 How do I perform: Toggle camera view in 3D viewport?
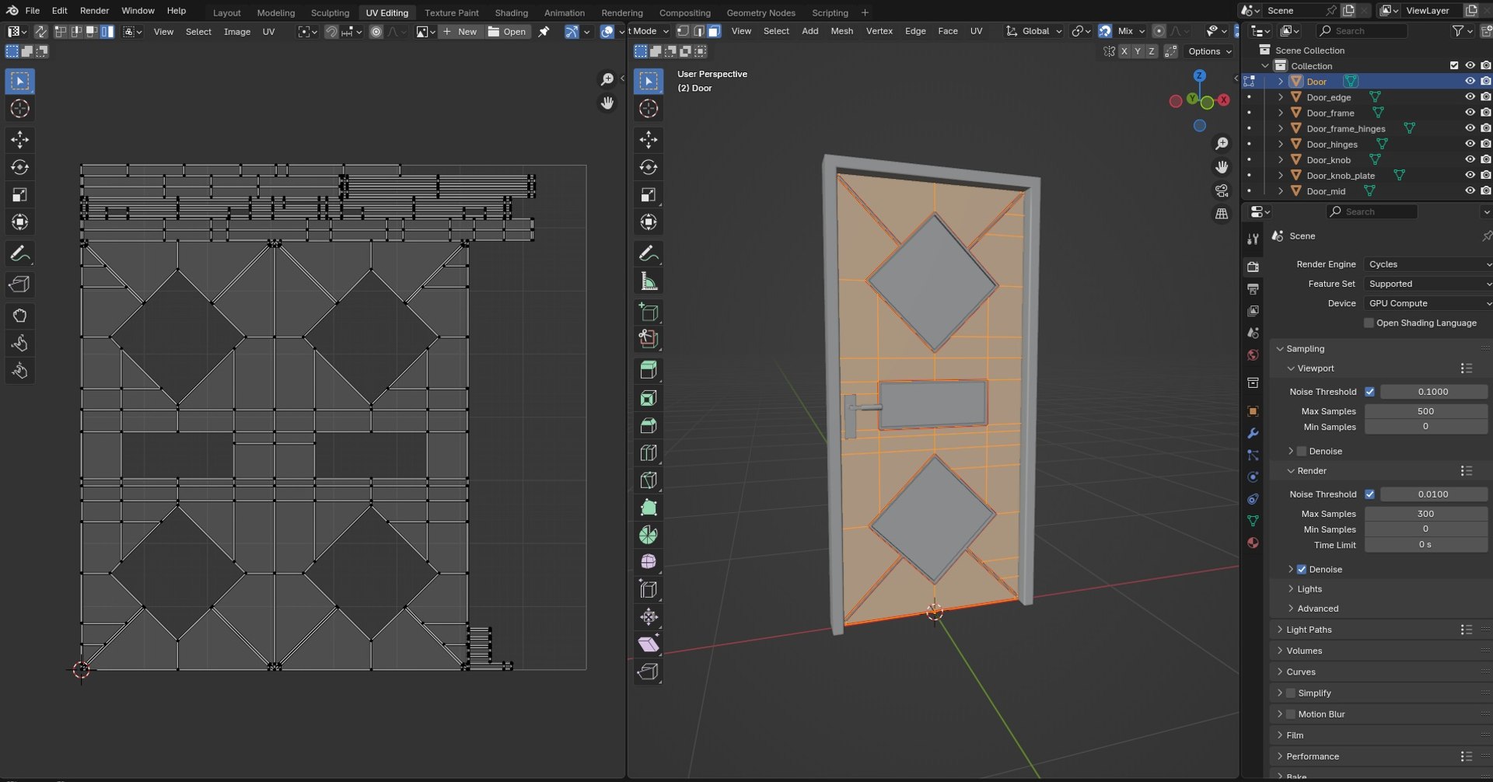coord(1222,190)
